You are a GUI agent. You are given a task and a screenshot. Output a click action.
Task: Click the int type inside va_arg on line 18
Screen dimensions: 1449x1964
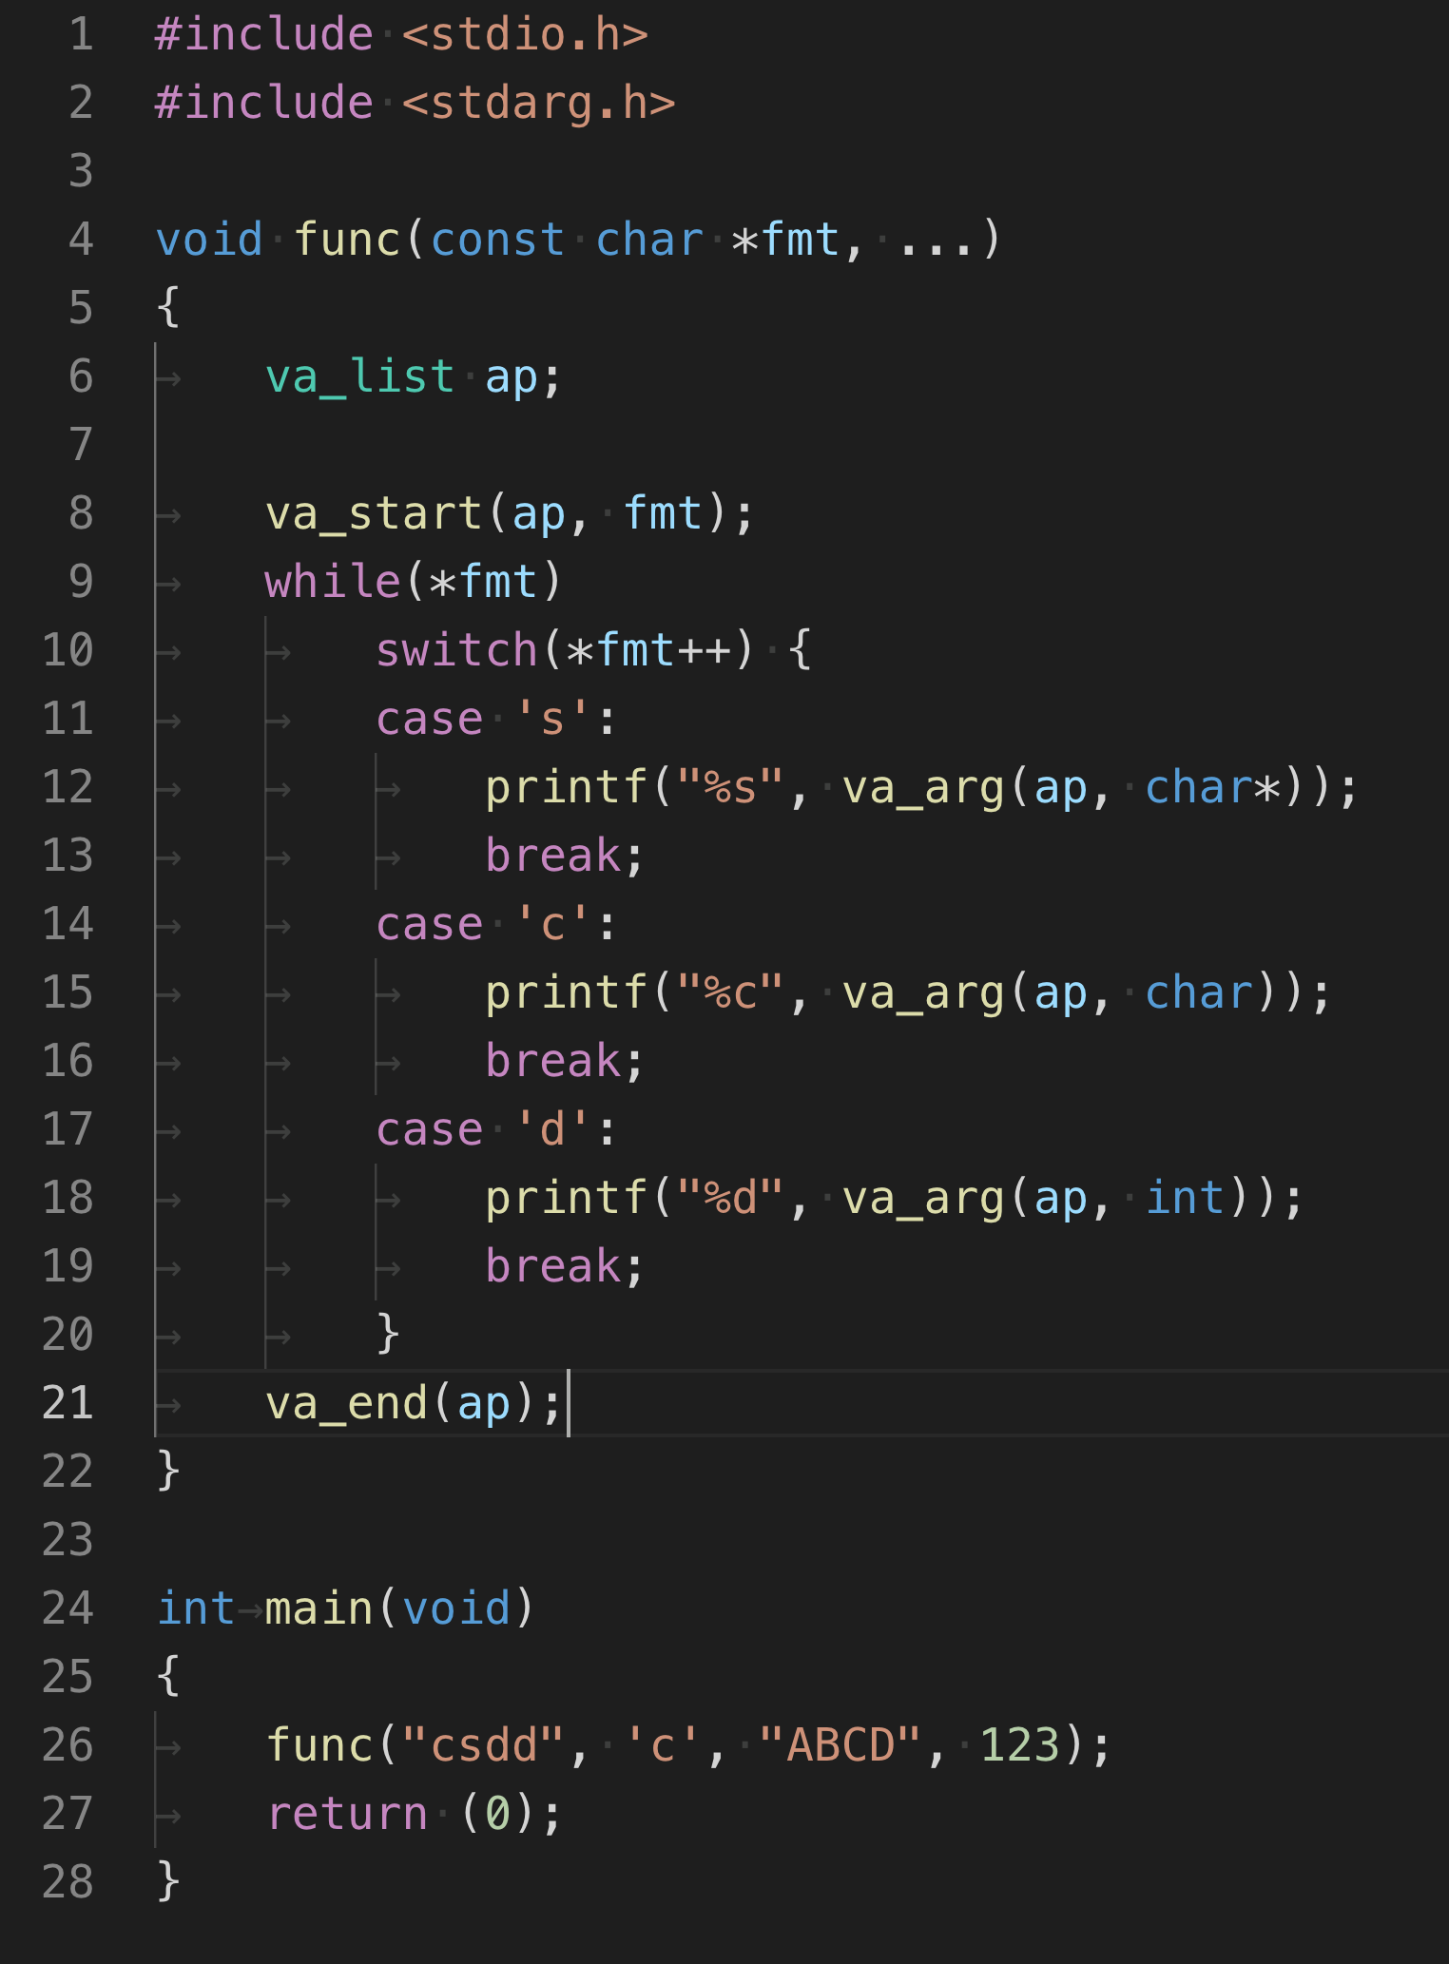[x=1185, y=1199]
